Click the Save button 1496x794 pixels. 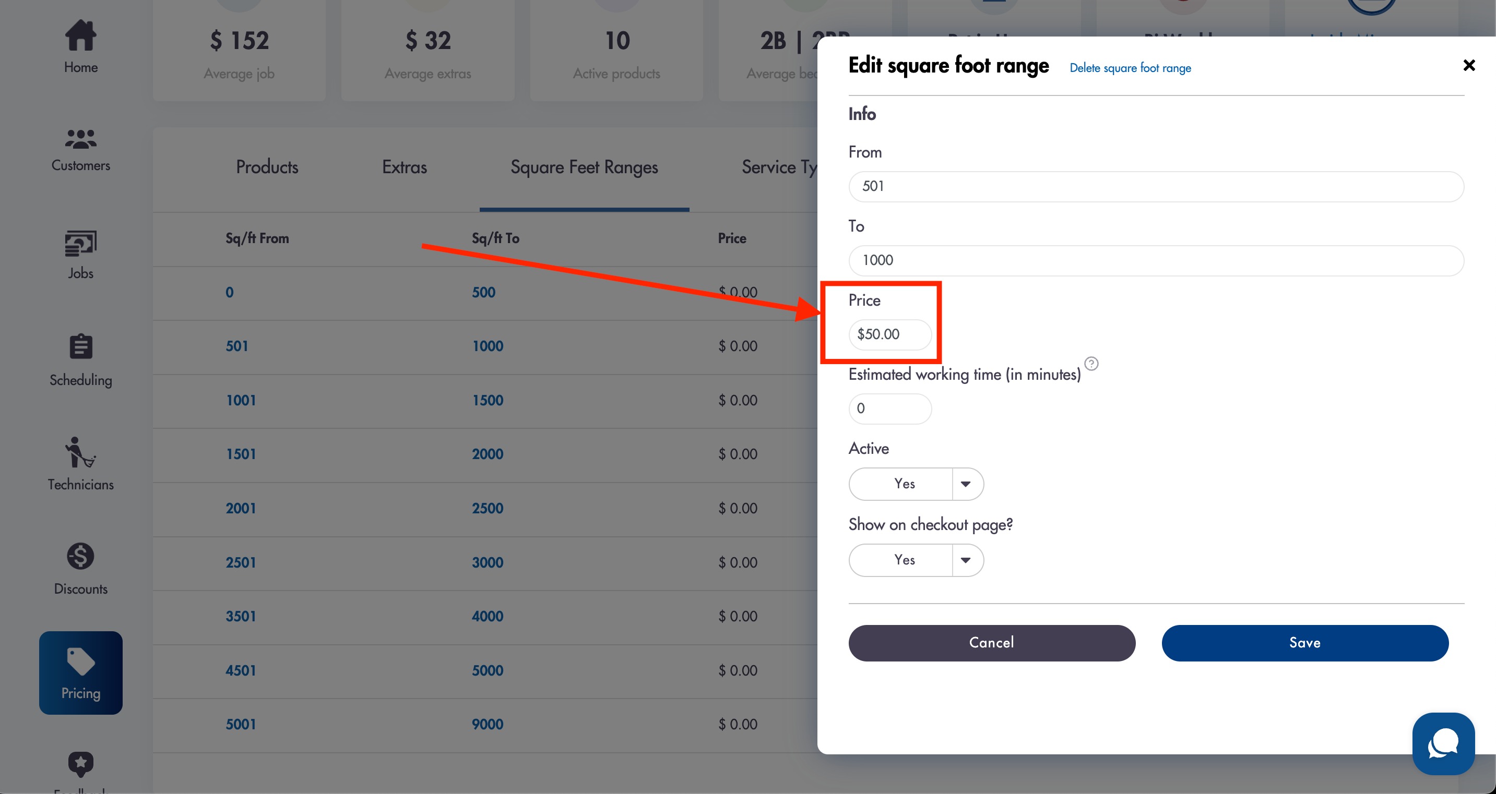1305,643
